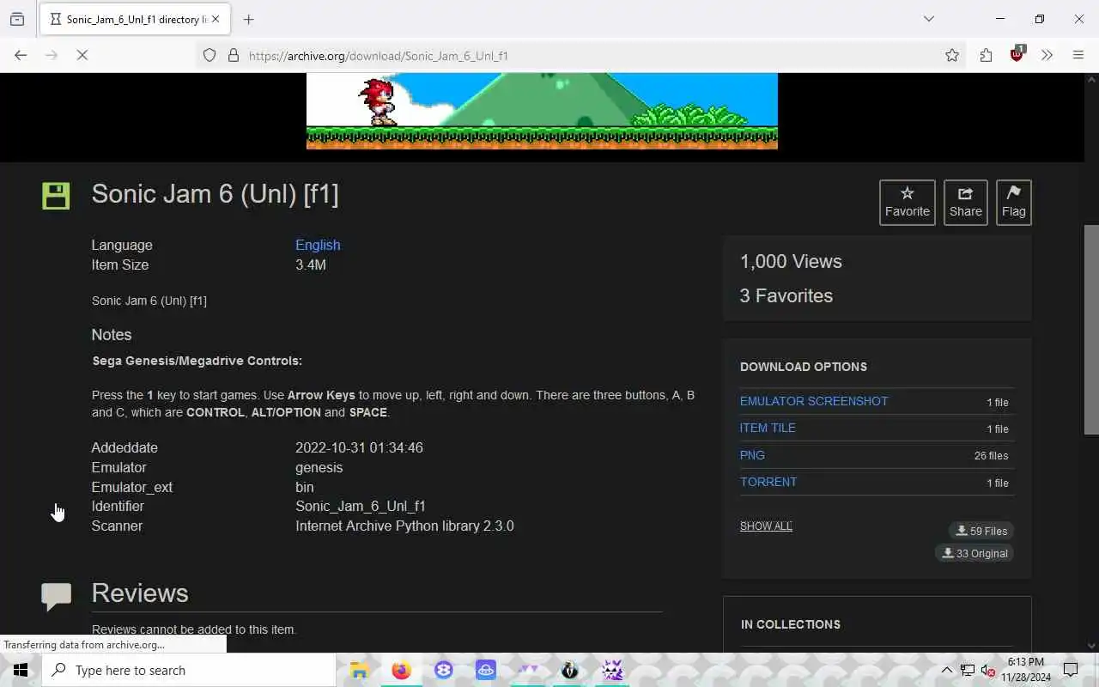The height and width of the screenshot is (687, 1099).
Task: Download the 33 Original files
Action: click(975, 553)
